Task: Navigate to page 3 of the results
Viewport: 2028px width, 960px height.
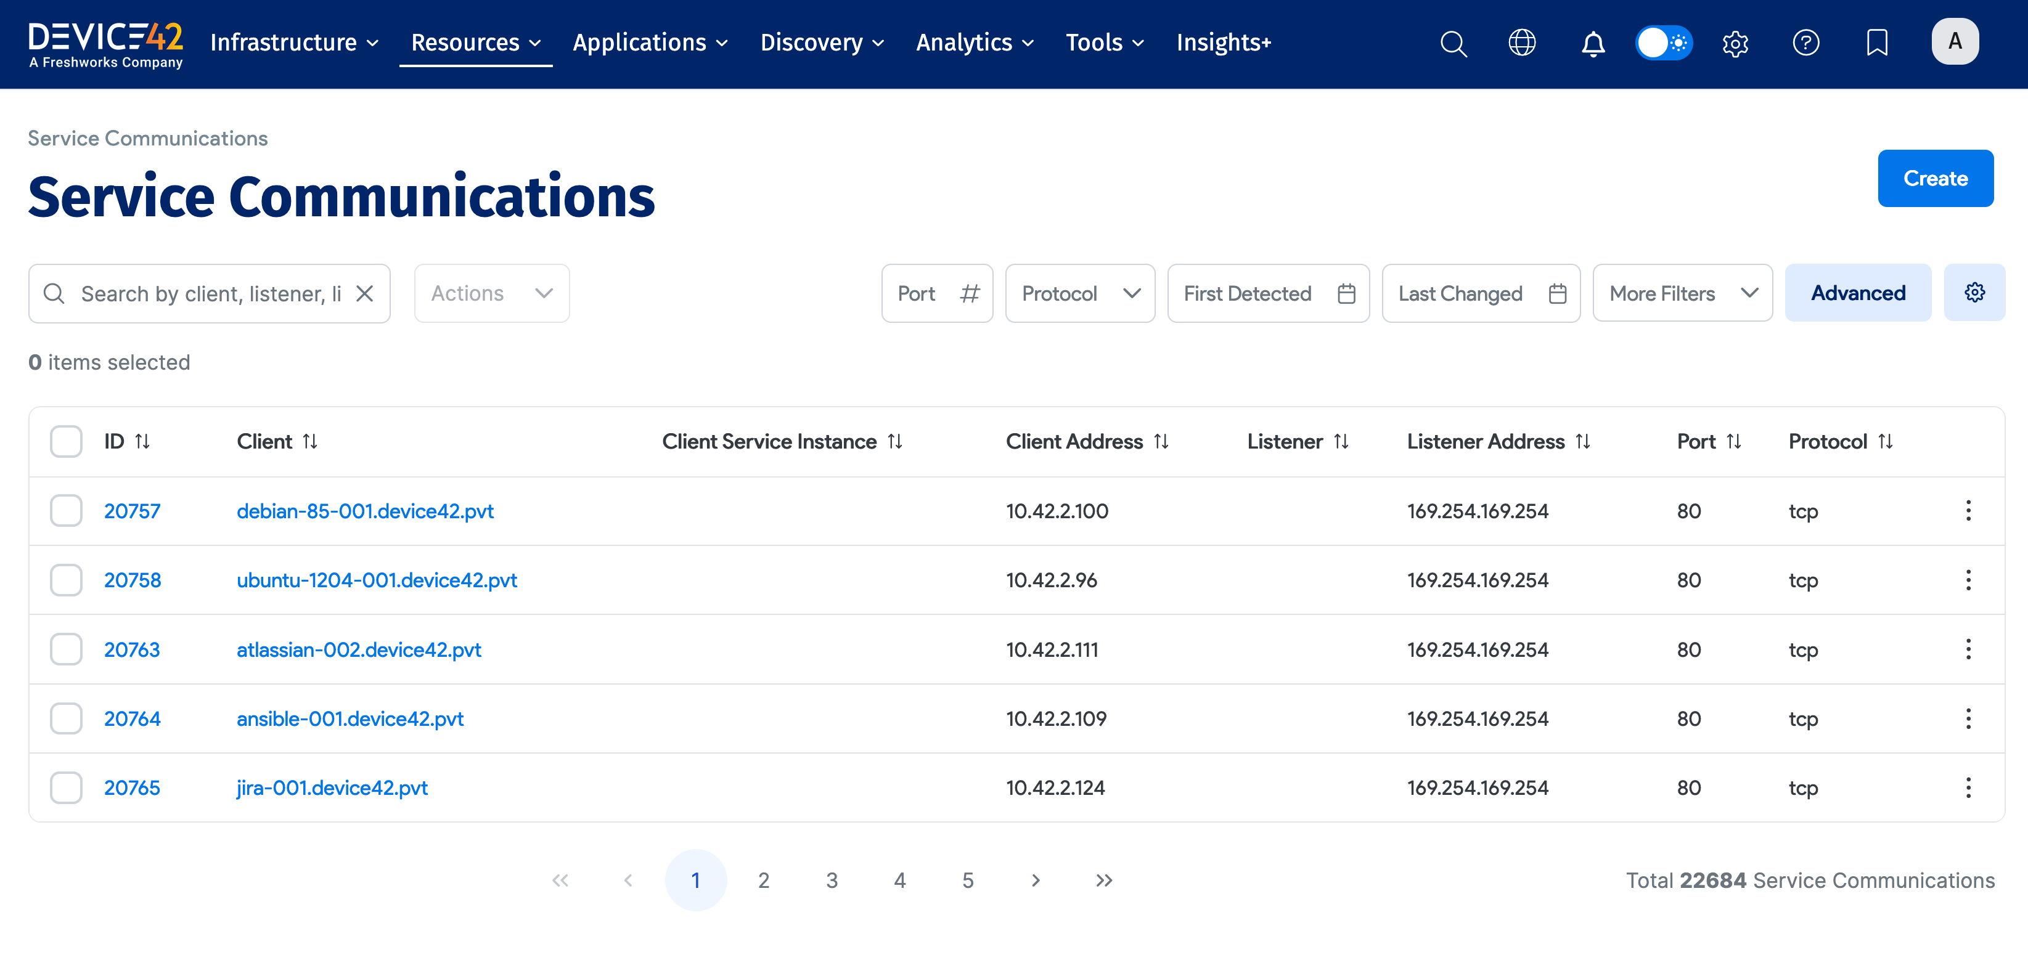Action: (832, 880)
